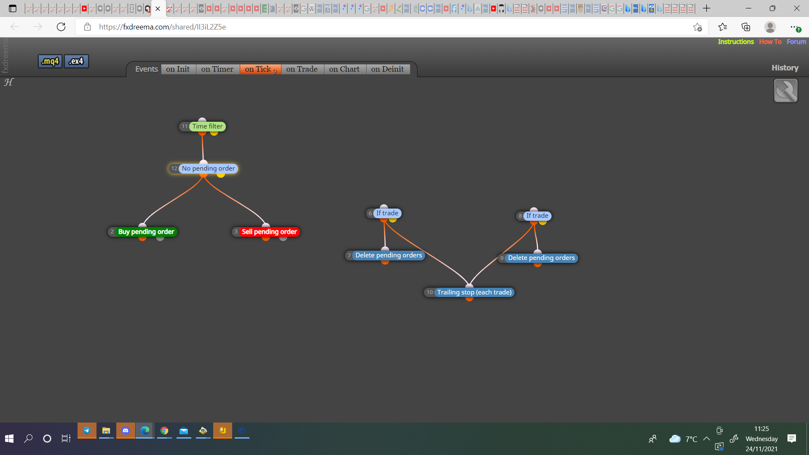This screenshot has width=809, height=455.
Task: Go back to previous page
Action: 15,27
